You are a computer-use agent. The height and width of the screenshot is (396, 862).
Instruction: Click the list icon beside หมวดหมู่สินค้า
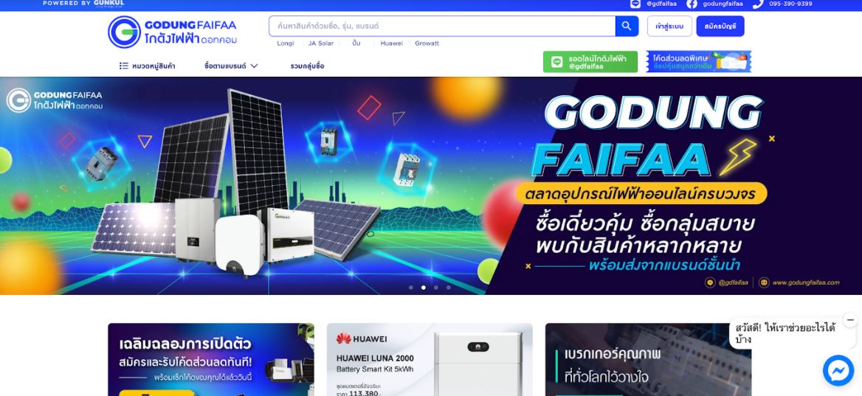click(x=124, y=66)
